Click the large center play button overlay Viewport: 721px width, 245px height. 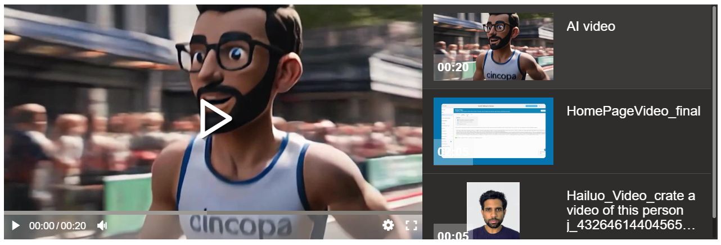(x=215, y=118)
